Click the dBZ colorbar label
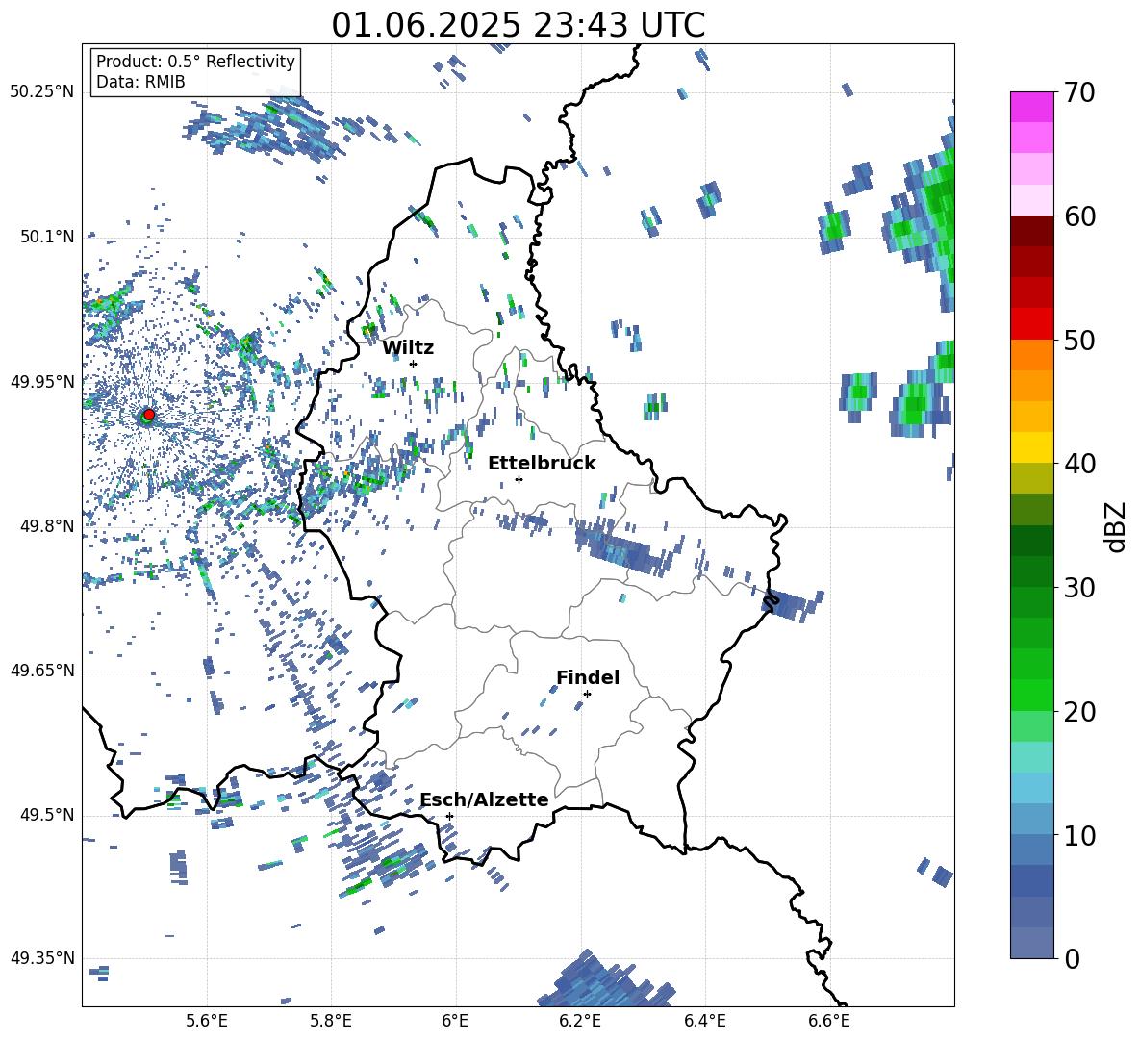Screen dimensions: 1139x1040 [1117, 526]
